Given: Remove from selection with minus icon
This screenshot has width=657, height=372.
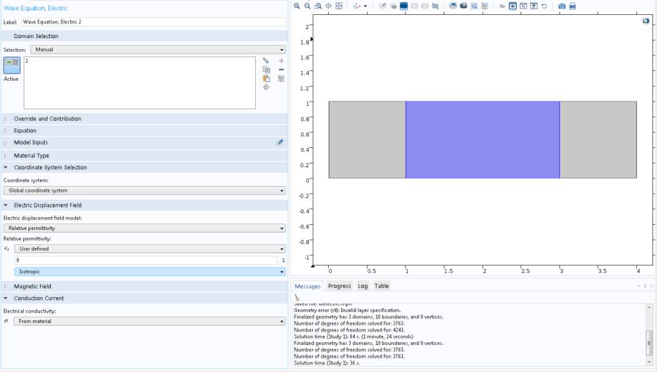Looking at the screenshot, I should (x=281, y=70).
